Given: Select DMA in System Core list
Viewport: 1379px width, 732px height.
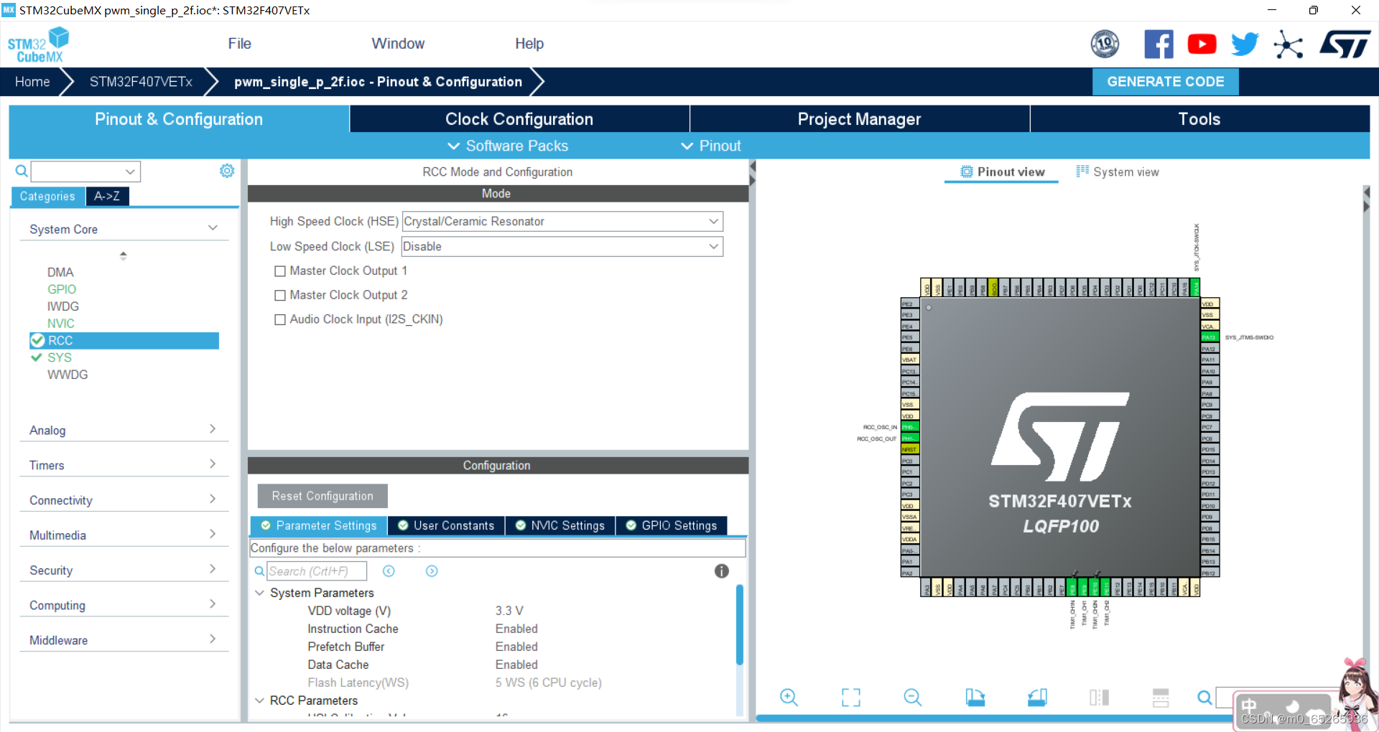Looking at the screenshot, I should click(60, 273).
